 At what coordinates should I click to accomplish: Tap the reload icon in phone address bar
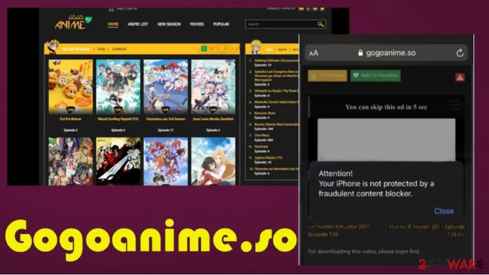point(460,53)
